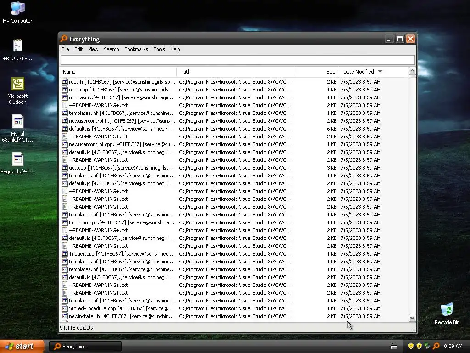
Task: Click the 6 KB size cell
Action: point(331,129)
